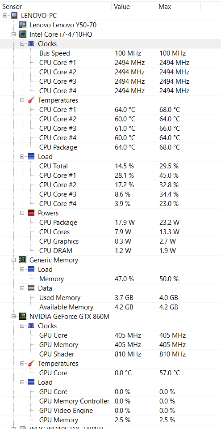The width and height of the screenshot is (221, 429).
Task: Click the gray memory Data icon
Action: (x=31, y=288)
